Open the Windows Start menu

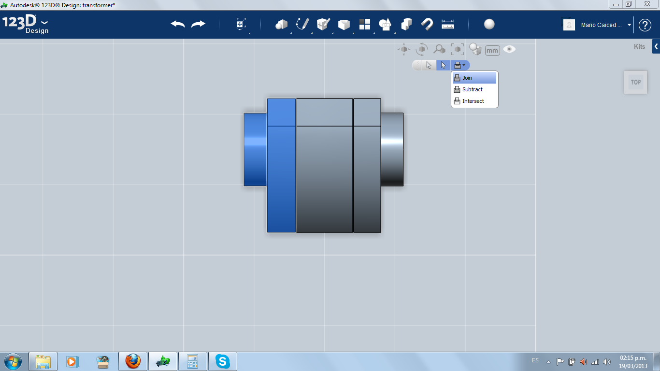(x=12, y=361)
